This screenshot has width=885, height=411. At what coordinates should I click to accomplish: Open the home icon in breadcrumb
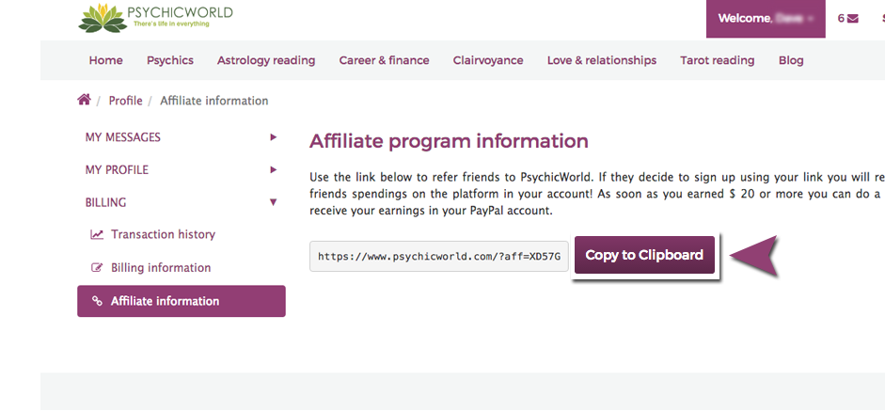pos(84,100)
